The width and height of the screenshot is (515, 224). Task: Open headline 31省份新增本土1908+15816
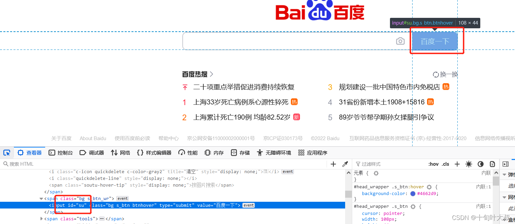coord(382,102)
